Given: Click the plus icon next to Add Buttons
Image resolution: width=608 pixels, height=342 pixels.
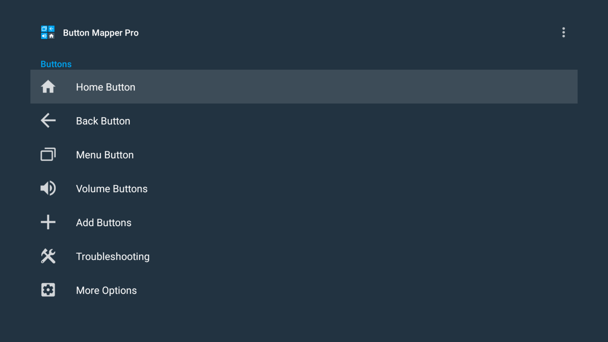Looking at the screenshot, I should [x=48, y=222].
